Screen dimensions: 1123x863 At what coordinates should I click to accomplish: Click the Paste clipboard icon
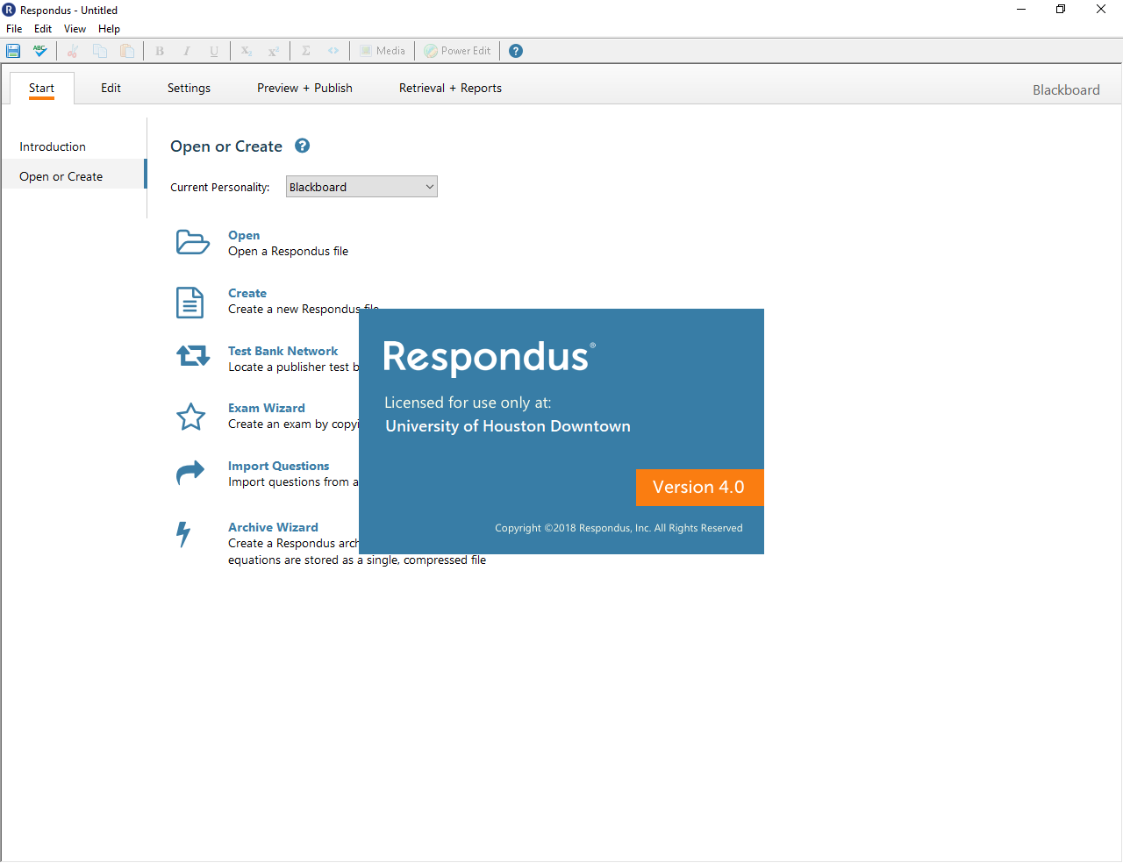click(127, 51)
